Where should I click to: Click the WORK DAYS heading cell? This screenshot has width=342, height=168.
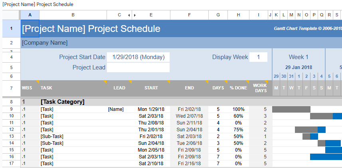coord(260,88)
